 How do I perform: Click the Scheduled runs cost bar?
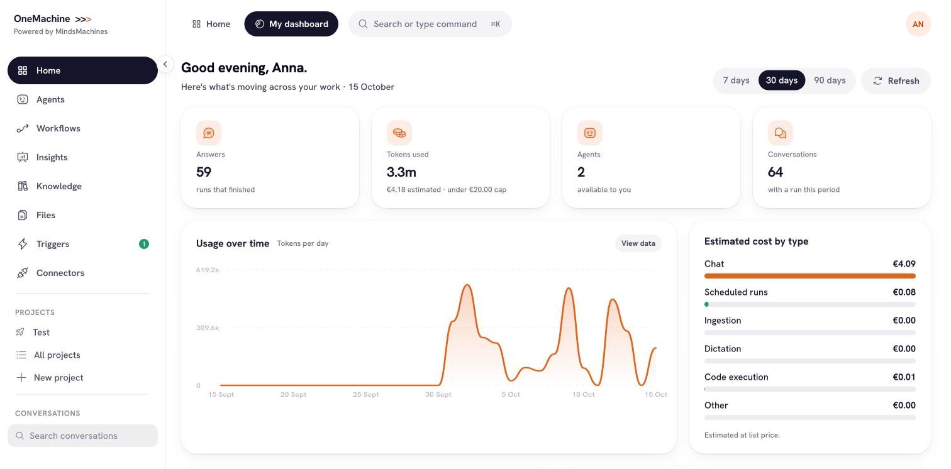pyautogui.click(x=810, y=304)
